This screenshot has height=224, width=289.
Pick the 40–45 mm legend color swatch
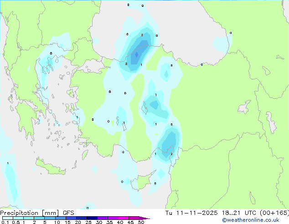click(x=124, y=218)
